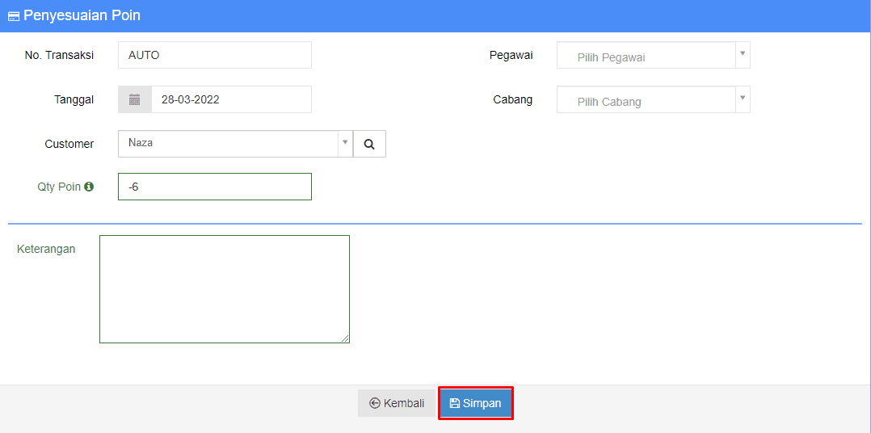Open the Pilih Cabang dropdown
The width and height of the screenshot is (871, 433).
point(645,100)
